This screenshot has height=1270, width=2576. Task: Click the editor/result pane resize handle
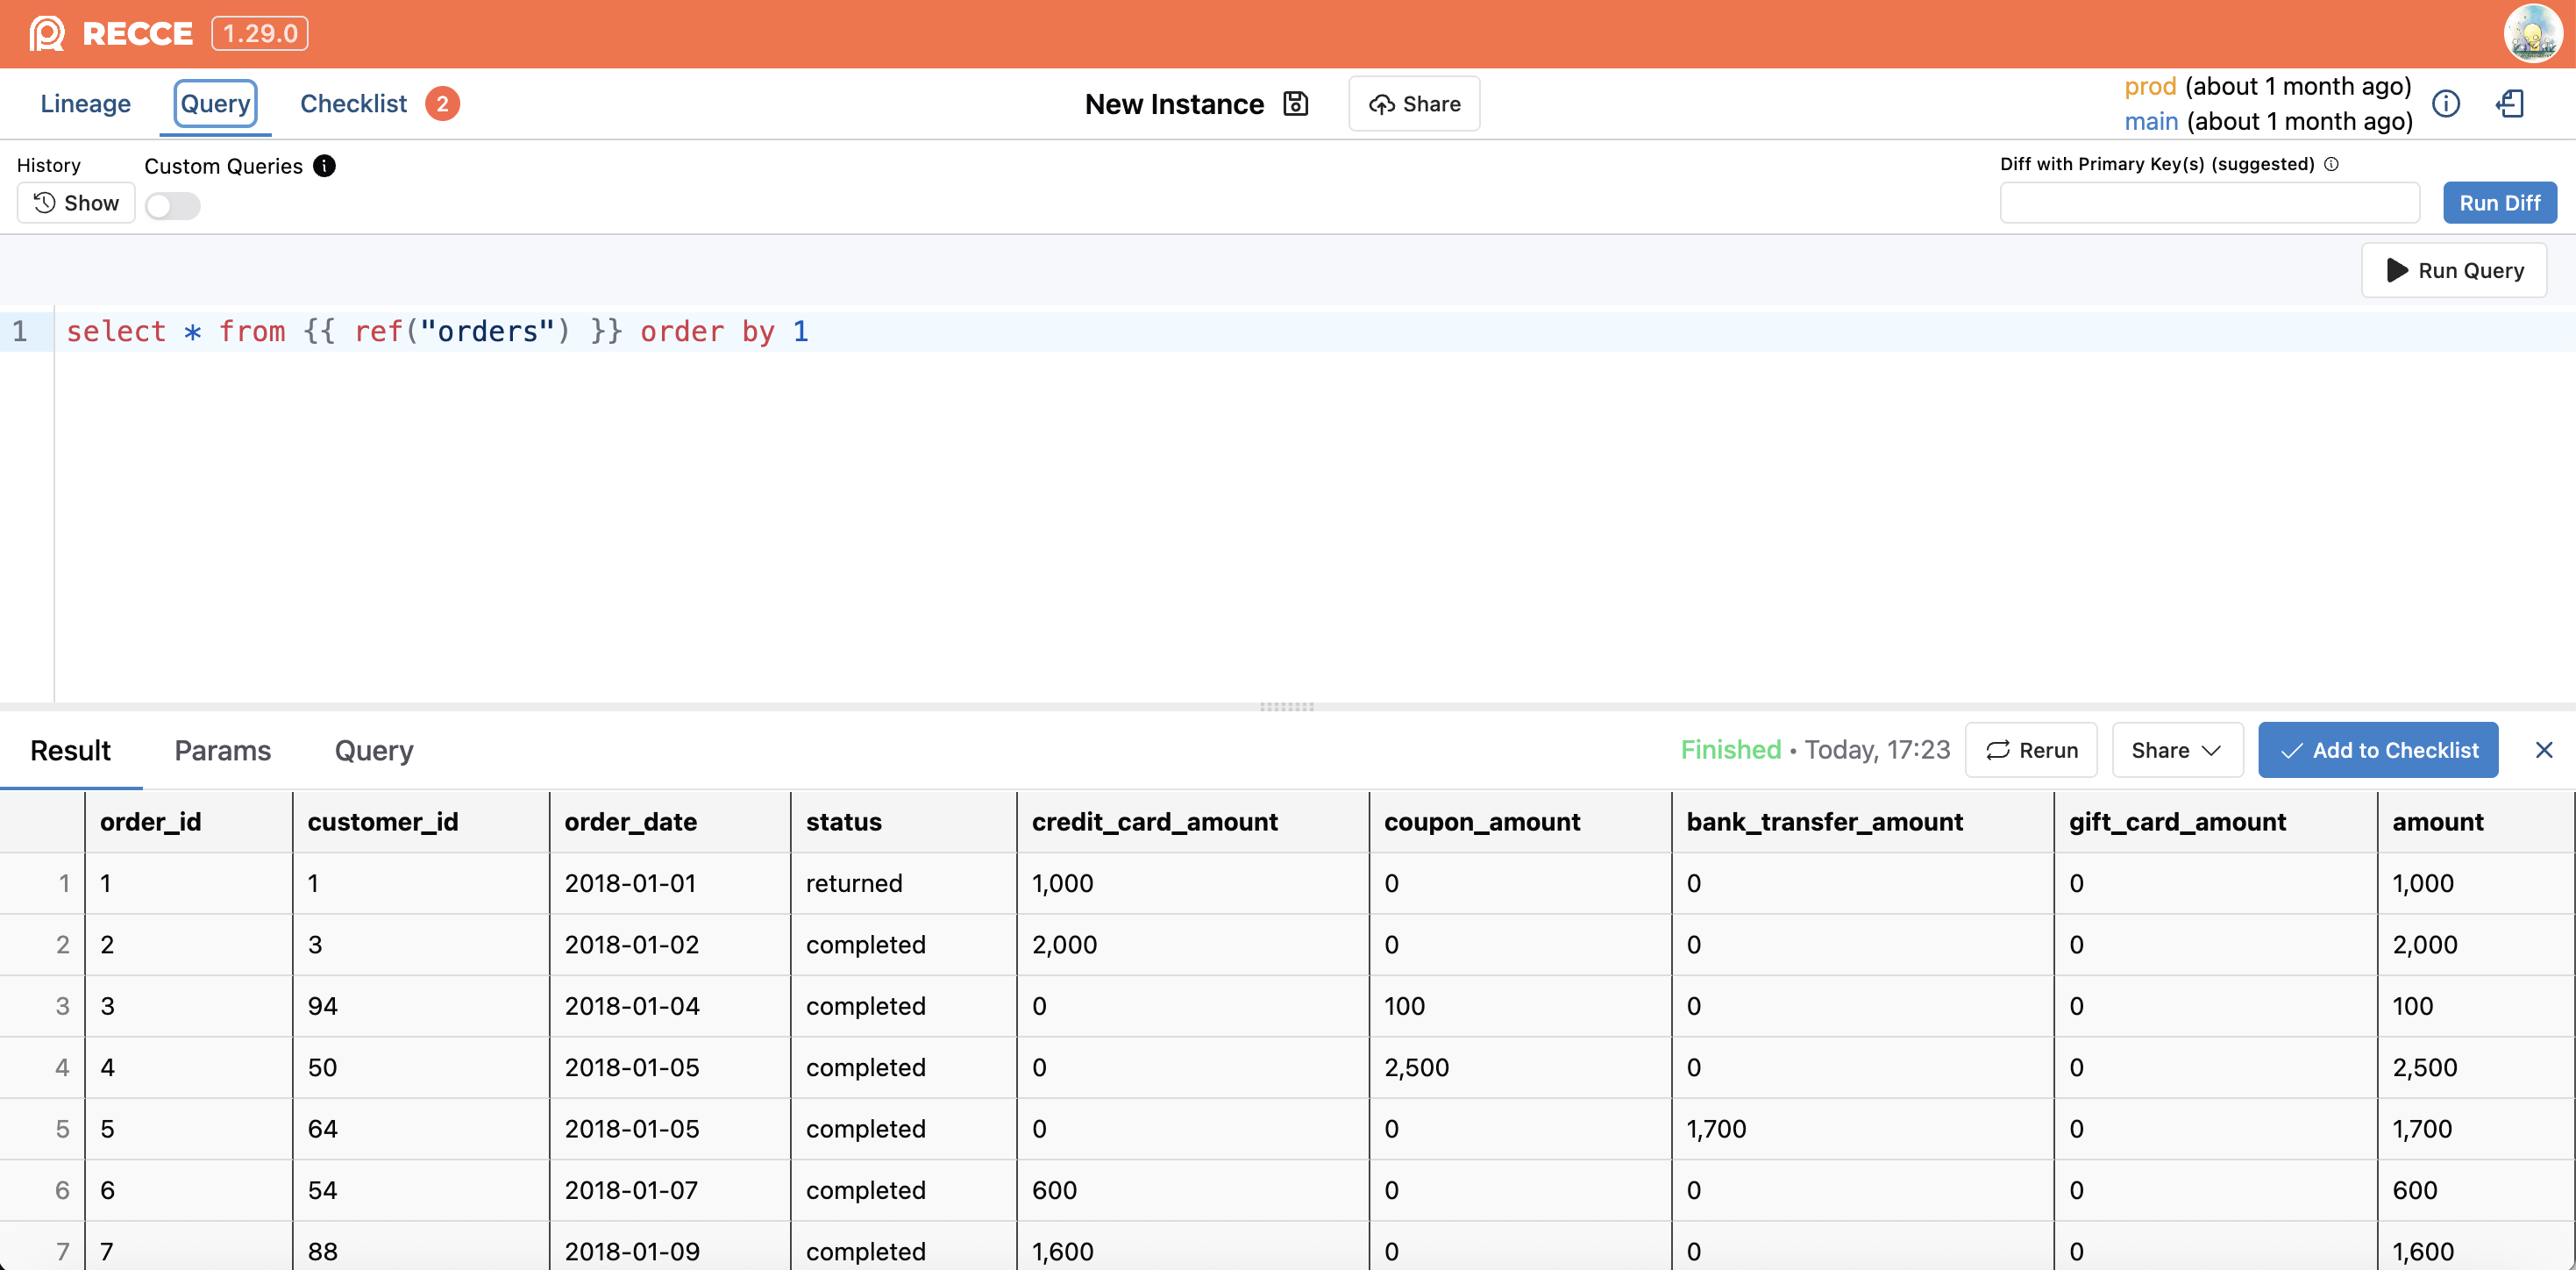1286,707
